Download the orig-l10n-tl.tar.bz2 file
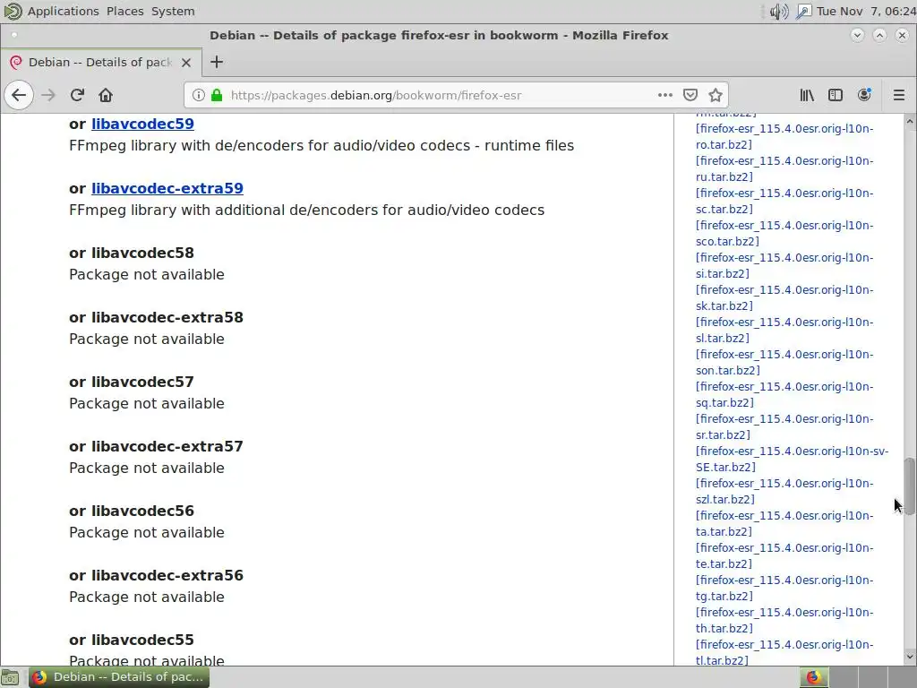The height and width of the screenshot is (688, 917). point(784,652)
